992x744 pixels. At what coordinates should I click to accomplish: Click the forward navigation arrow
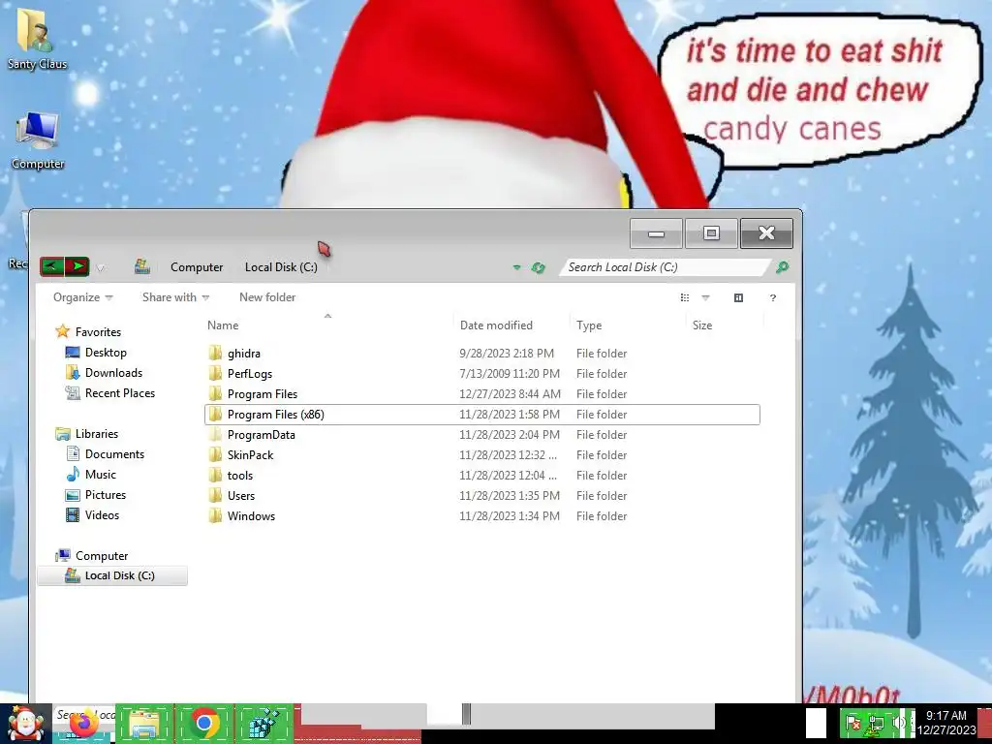[77, 266]
